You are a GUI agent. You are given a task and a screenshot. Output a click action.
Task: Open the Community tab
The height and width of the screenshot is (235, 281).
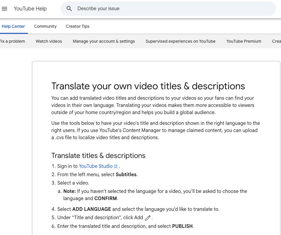pos(45,26)
